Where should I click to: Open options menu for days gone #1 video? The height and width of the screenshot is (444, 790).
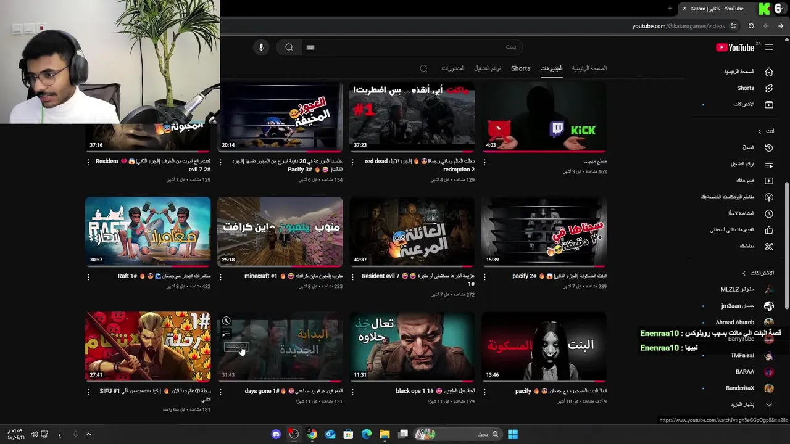point(220,392)
